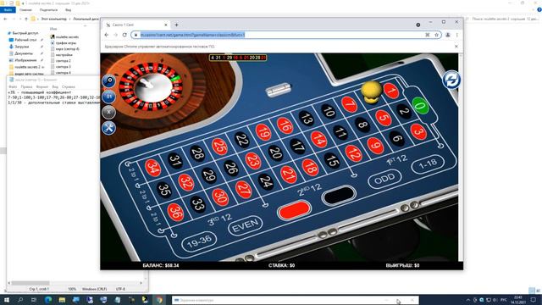Image resolution: width=542 pixels, height=305 pixels.
Task: Pick up the yellow dolly marker
Action: [x=371, y=91]
